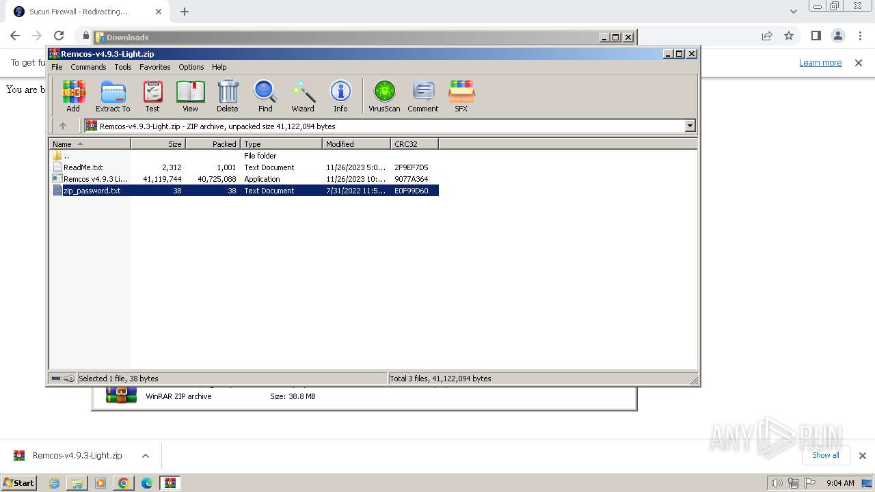The width and height of the screenshot is (875, 492).
Task: Click the Add toolbar icon in WinRAR
Action: [73, 96]
